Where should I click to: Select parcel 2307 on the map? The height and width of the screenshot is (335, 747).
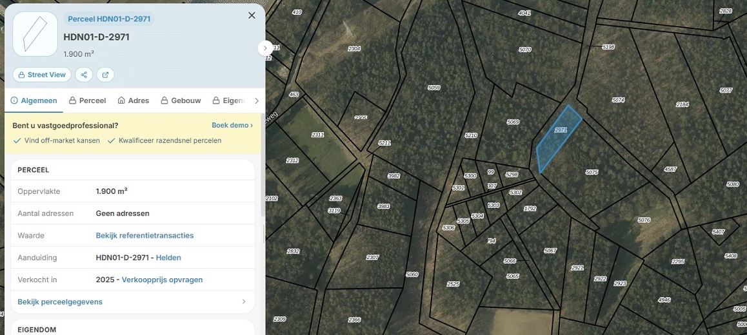373,257
